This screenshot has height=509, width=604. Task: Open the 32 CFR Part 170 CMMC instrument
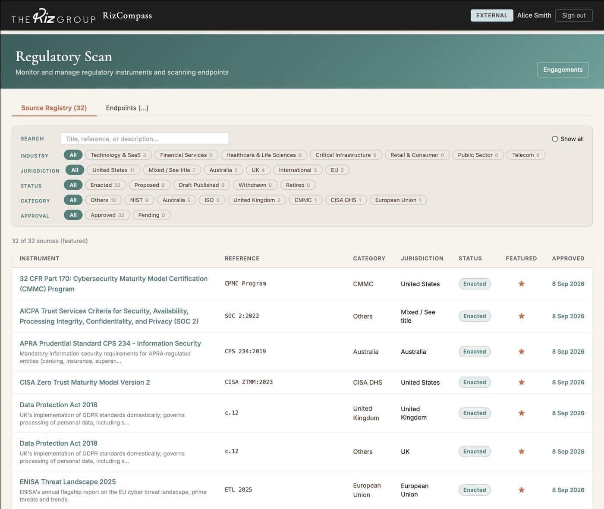click(113, 284)
